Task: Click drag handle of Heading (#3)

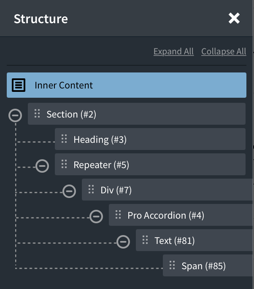Action: click(64, 139)
